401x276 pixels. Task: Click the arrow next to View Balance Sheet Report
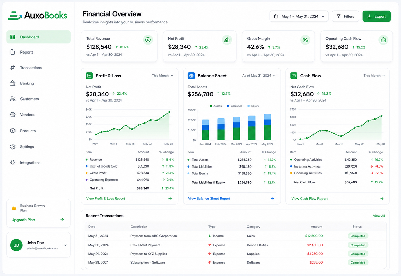pyautogui.click(x=273, y=198)
